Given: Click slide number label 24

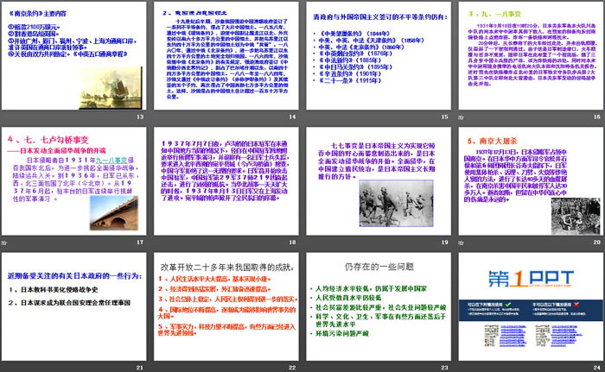Looking at the screenshot, I should 597,368.
